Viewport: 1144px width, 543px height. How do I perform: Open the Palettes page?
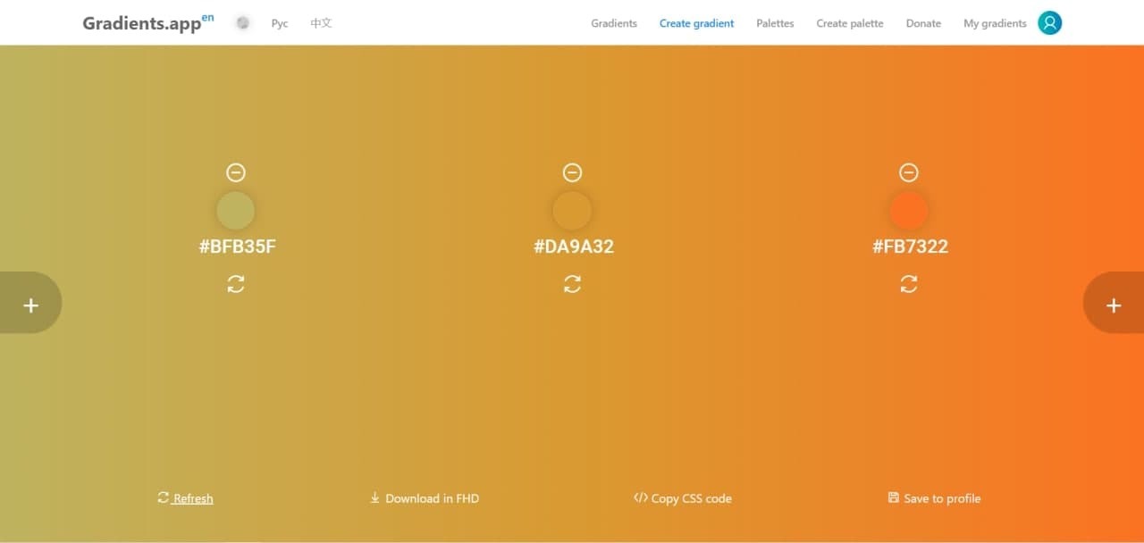[775, 23]
